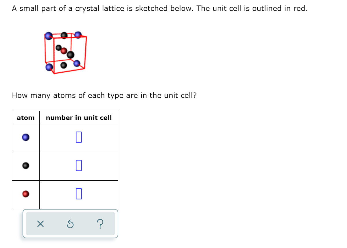Select the blue atom icon in the table

pyautogui.click(x=25, y=137)
